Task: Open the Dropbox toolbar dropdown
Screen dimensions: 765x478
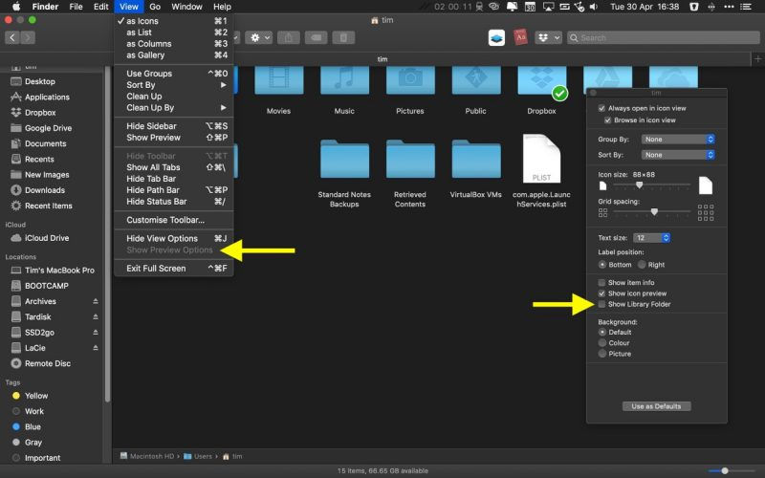Action: click(548, 37)
